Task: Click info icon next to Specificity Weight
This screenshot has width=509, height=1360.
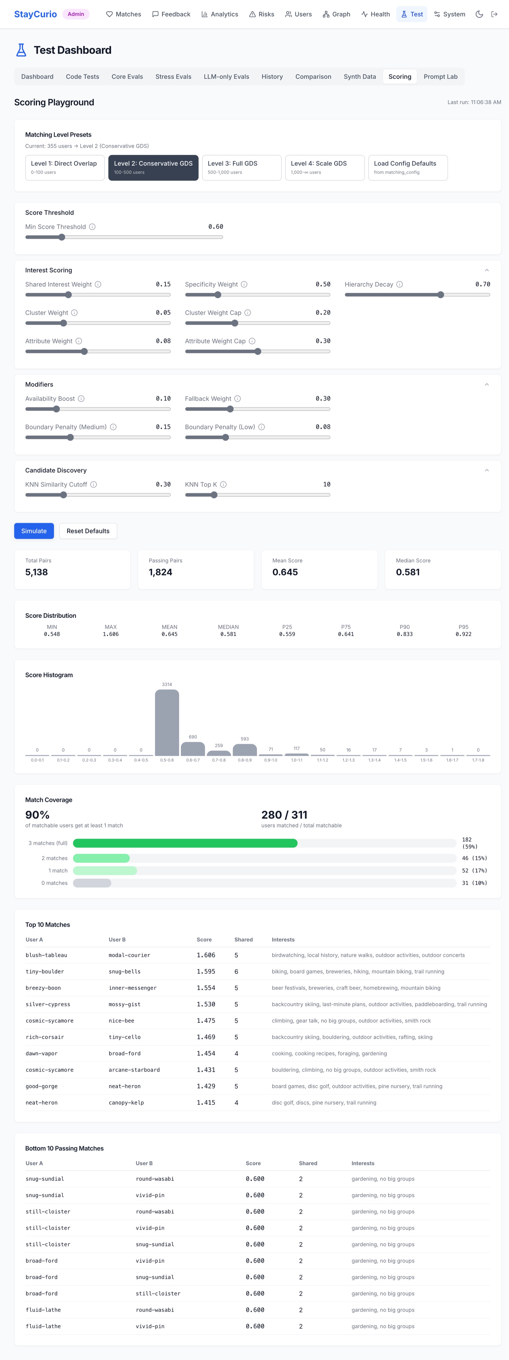Action: 244,285
